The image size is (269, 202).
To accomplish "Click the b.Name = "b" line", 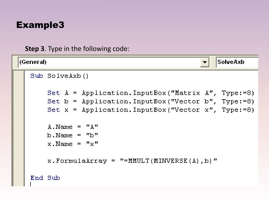I will [73, 135].
